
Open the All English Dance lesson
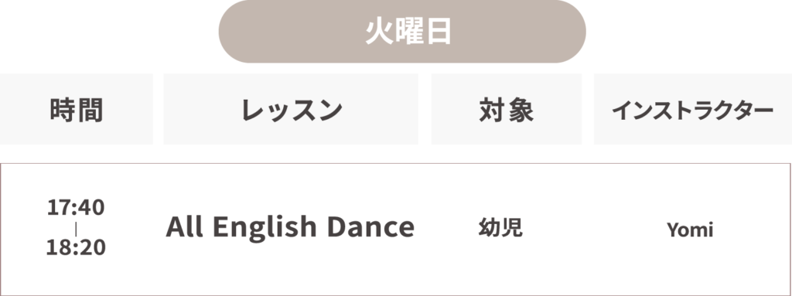click(290, 226)
